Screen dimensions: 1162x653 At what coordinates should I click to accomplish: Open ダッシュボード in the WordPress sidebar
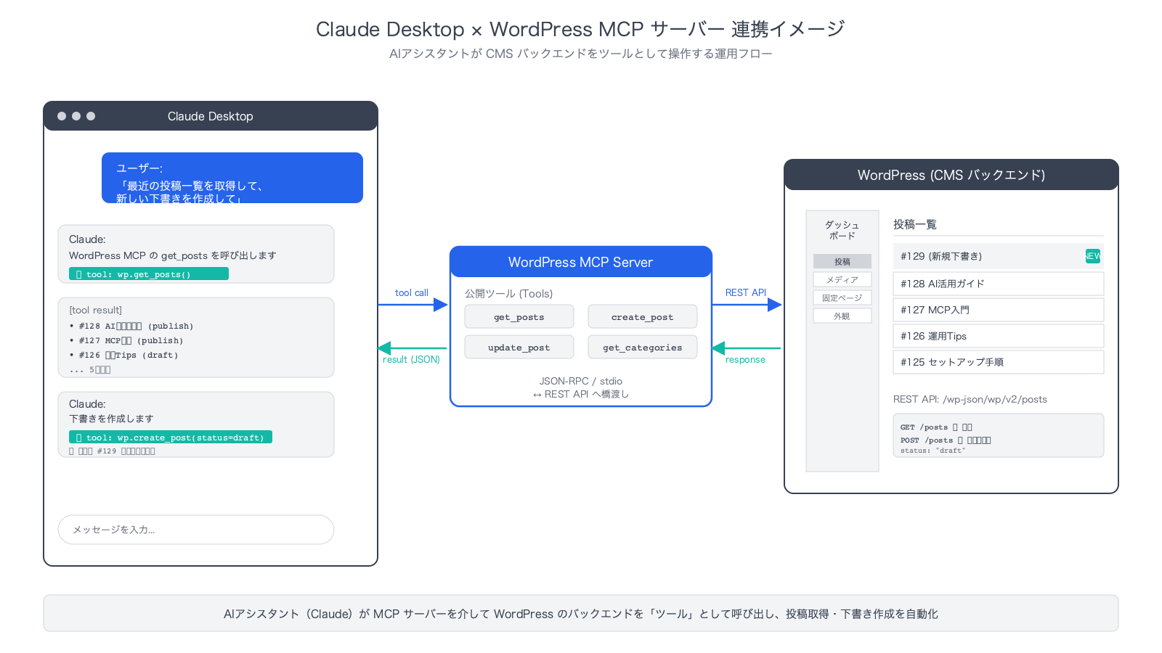pyautogui.click(x=842, y=230)
